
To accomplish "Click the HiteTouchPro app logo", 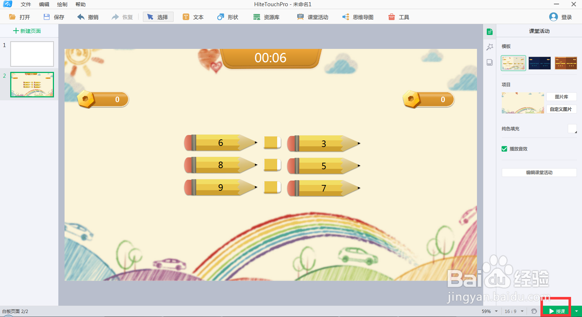I will 8,4.
